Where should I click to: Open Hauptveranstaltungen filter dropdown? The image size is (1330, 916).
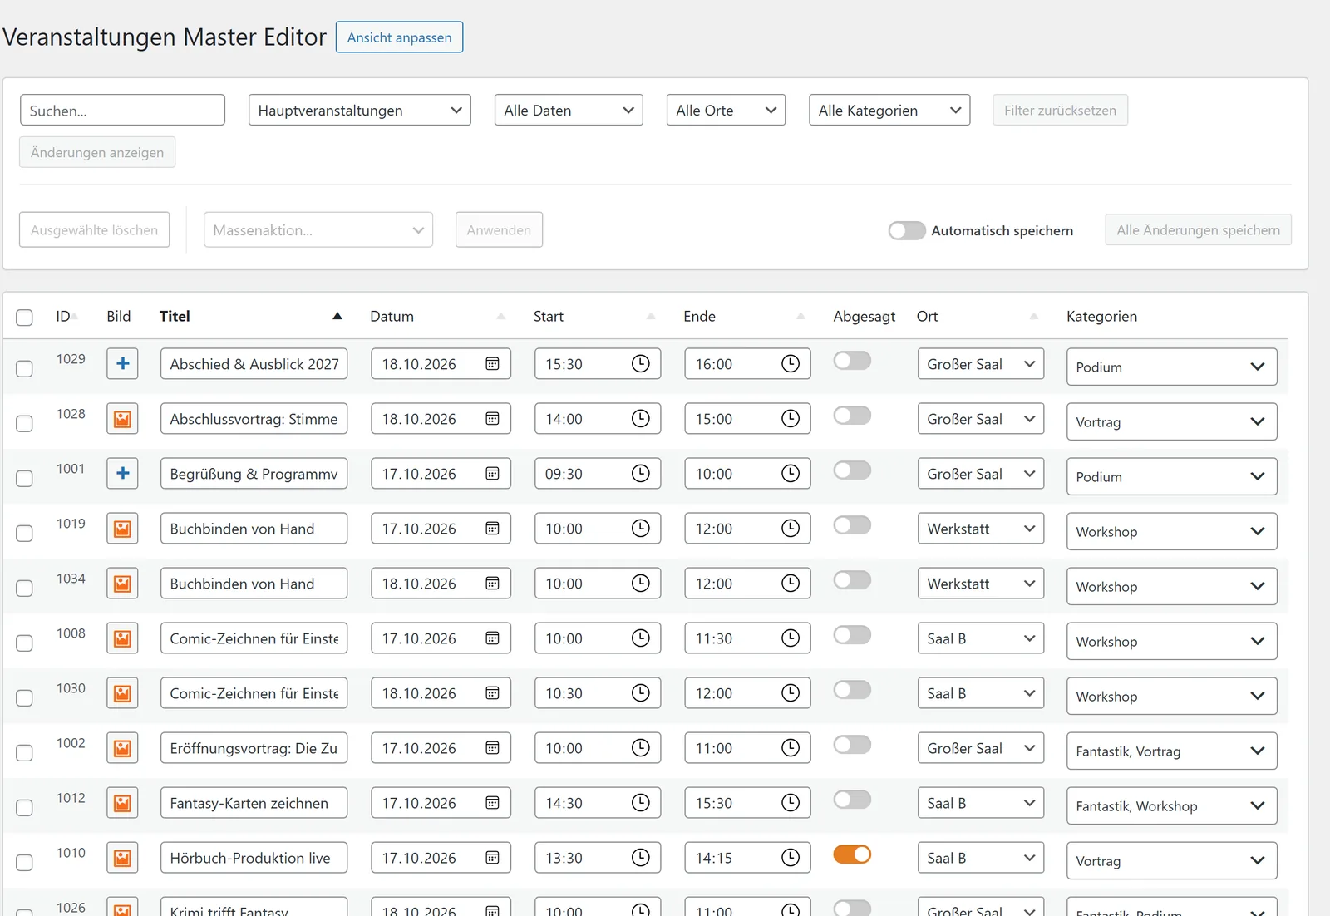[359, 110]
